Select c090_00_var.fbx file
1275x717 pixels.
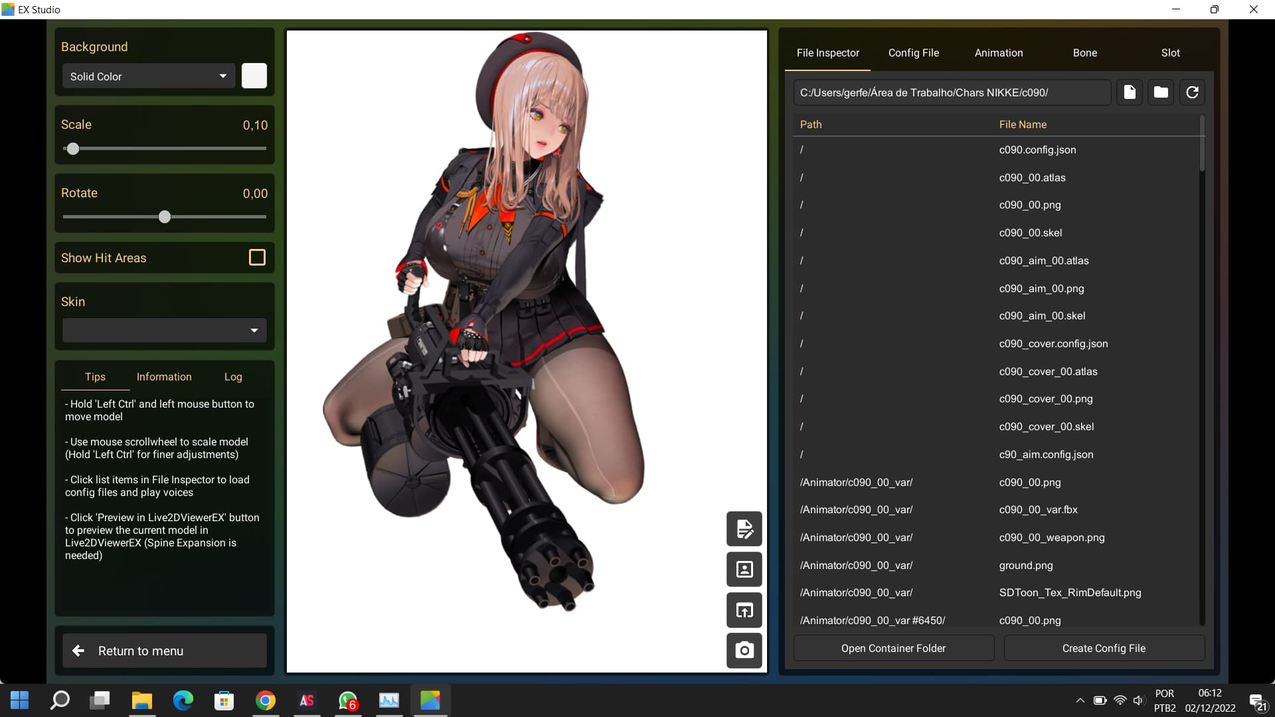click(995, 510)
